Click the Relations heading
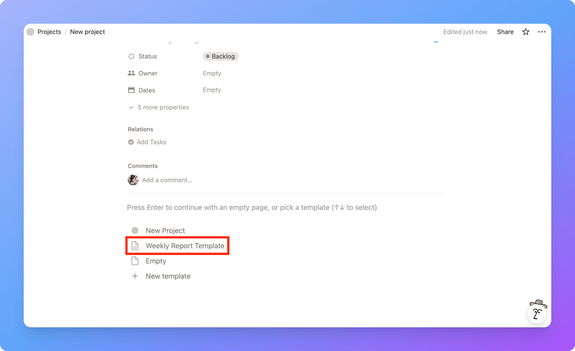The width and height of the screenshot is (575, 351). tap(140, 129)
